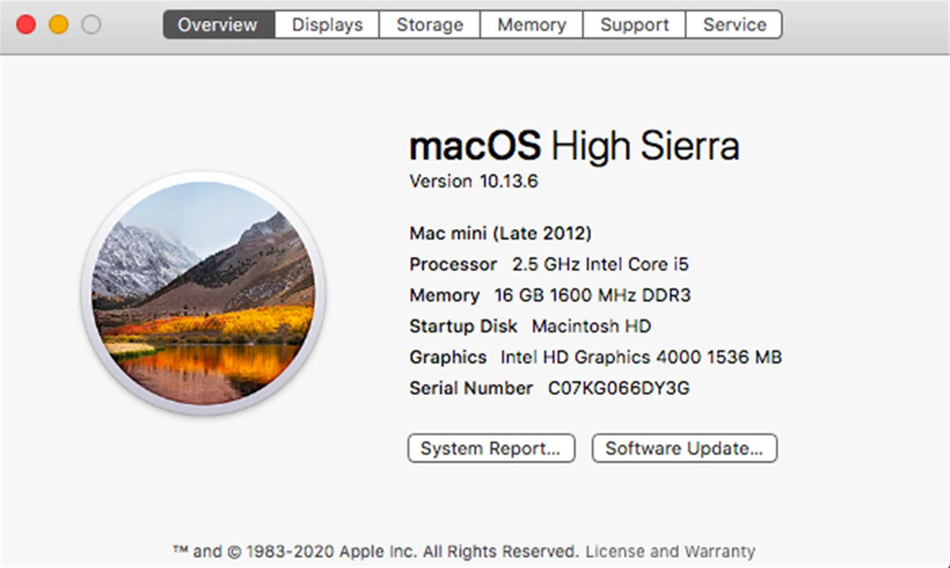Switch to the Overview tab

tap(218, 24)
